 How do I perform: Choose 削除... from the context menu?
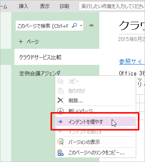click(x=96, y=100)
